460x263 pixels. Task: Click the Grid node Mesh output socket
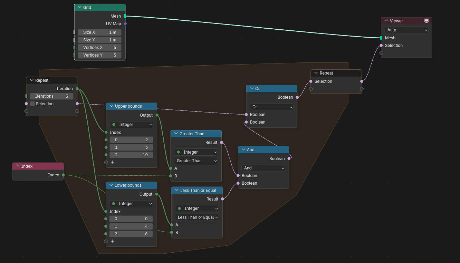[125, 16]
